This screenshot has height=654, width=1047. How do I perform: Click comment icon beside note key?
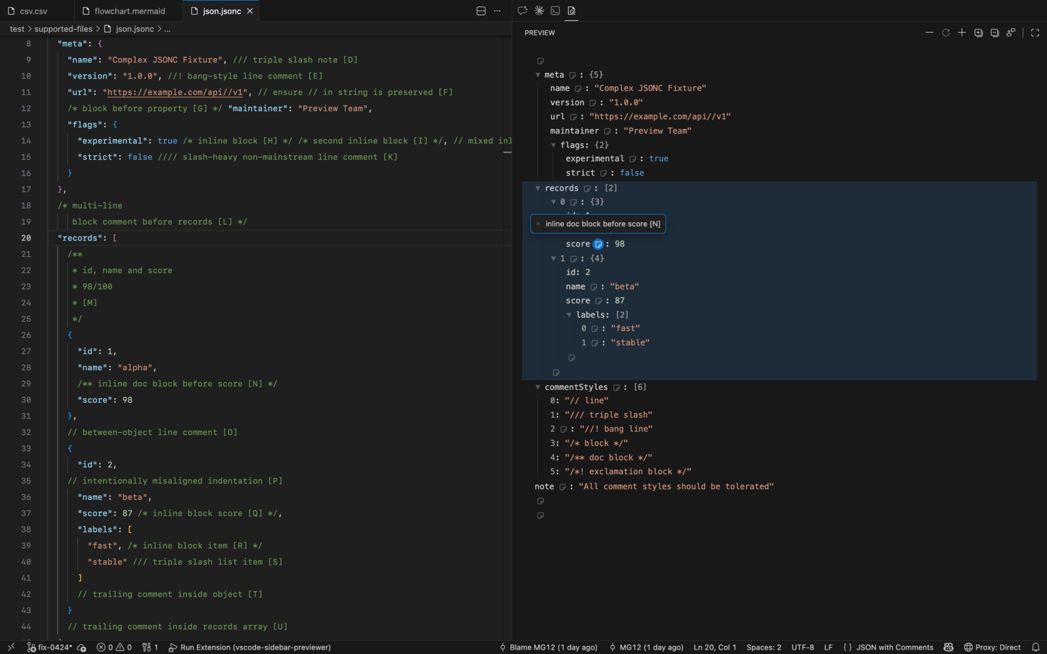(562, 487)
